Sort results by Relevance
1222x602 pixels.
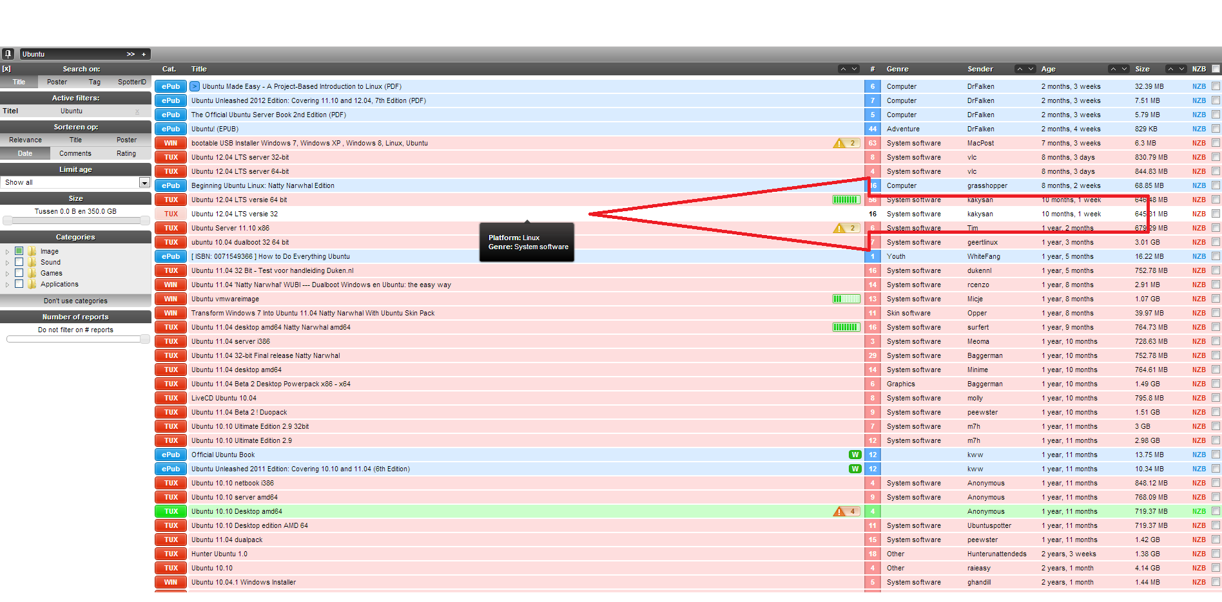[x=25, y=140]
